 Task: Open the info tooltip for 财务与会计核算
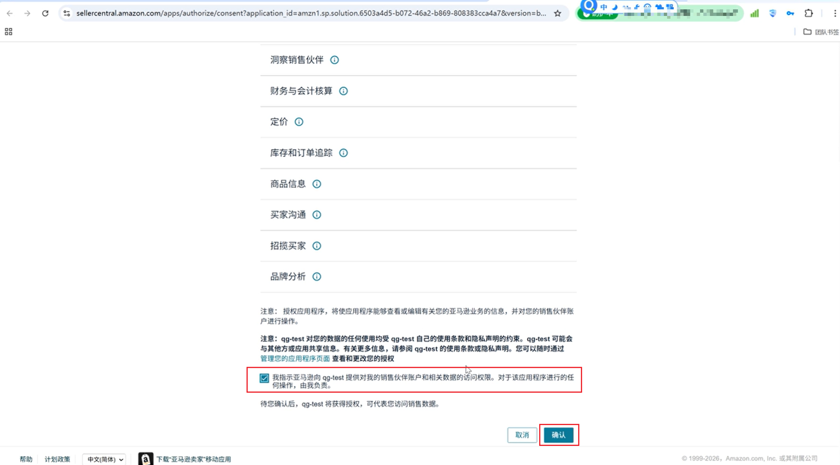[344, 91]
